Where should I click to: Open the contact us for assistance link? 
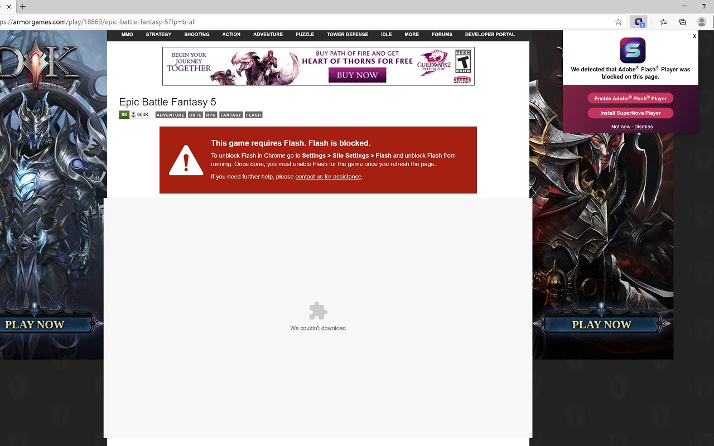pyautogui.click(x=328, y=177)
